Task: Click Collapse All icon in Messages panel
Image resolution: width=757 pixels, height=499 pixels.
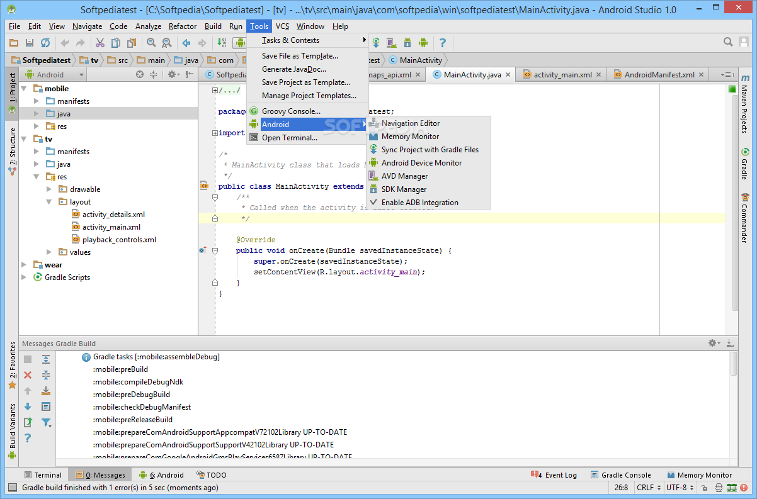Action: [x=46, y=375]
